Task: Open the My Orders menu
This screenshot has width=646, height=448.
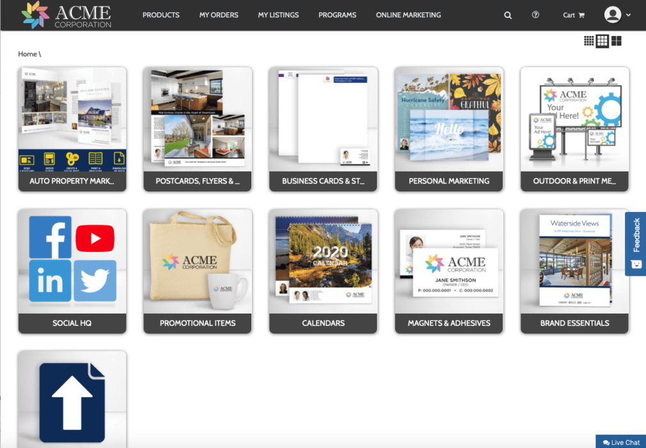Action: click(219, 15)
